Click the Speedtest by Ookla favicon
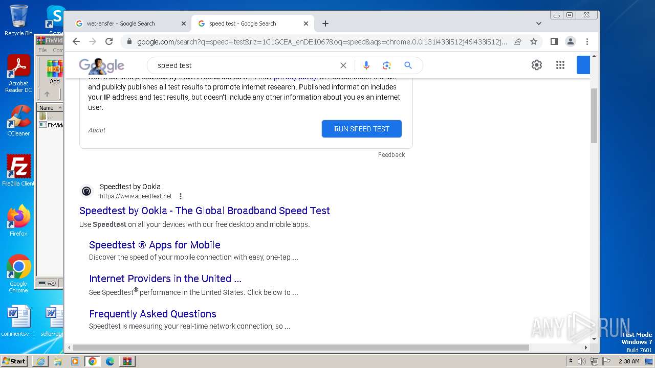 (86, 191)
